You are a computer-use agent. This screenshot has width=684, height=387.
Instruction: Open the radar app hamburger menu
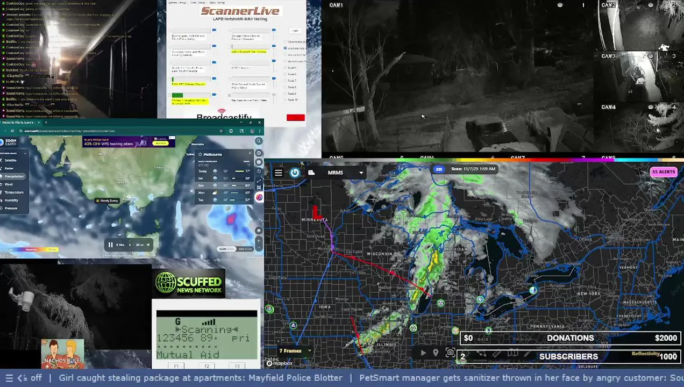[278, 173]
